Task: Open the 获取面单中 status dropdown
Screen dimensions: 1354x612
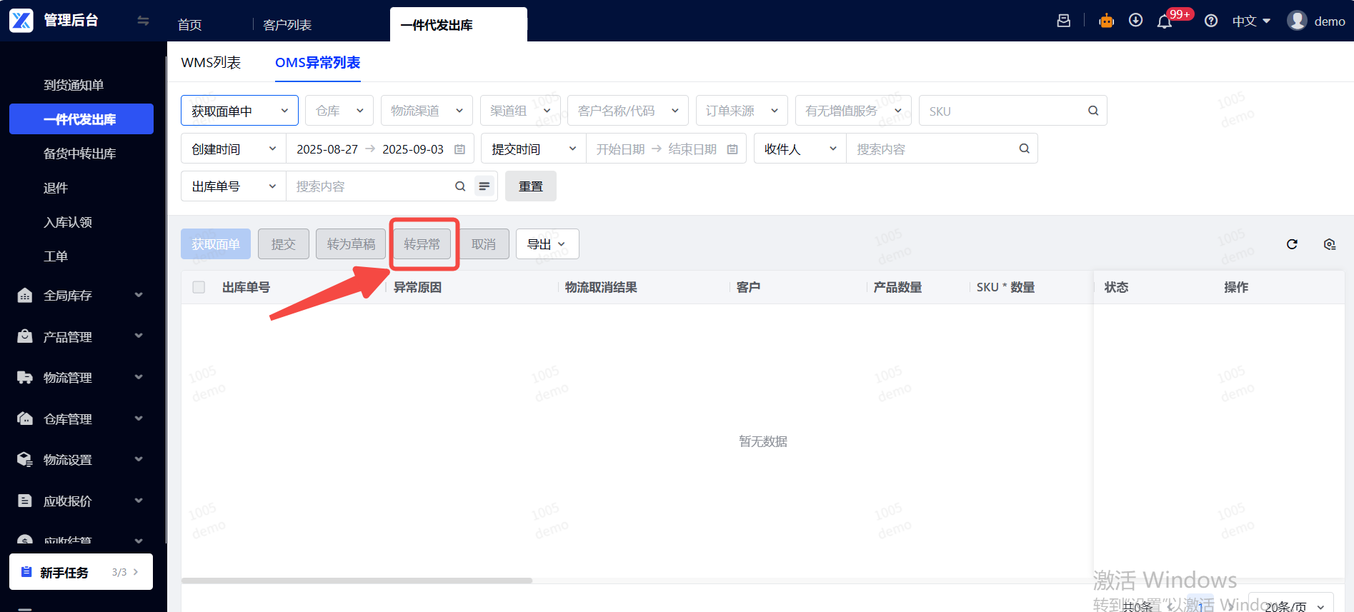Action: click(239, 111)
